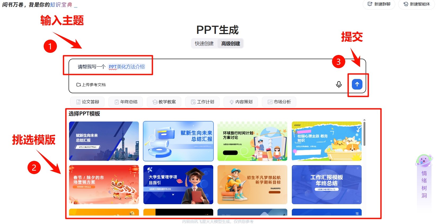This screenshot has height=224, width=436.
Task: Click the 选择PPT模板 heading
Action: click(84, 114)
